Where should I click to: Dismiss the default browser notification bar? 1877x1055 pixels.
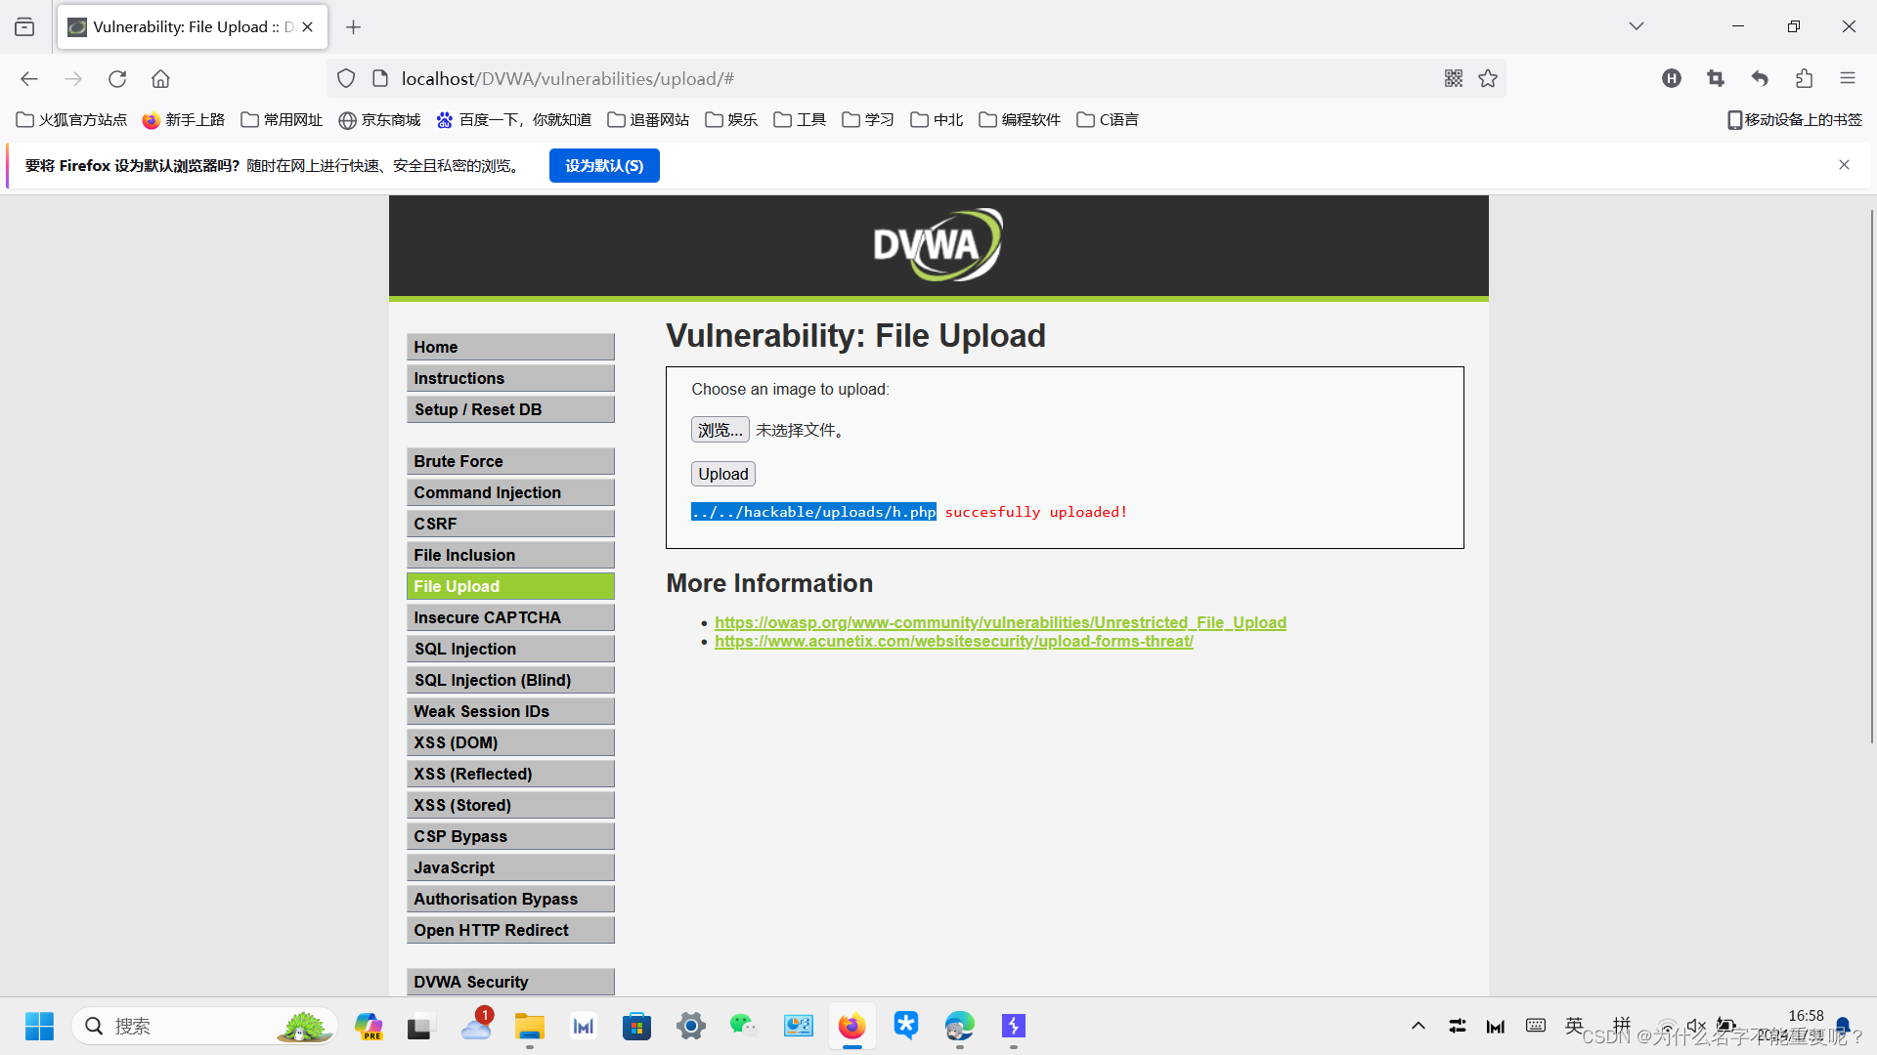pyautogui.click(x=1844, y=165)
